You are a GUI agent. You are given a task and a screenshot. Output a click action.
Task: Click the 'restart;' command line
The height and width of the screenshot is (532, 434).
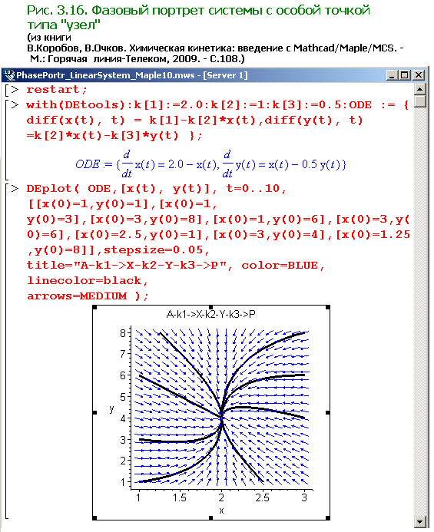point(57,90)
